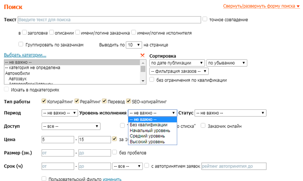
Task: Click the Выбрать категории link
Action: point(25,55)
